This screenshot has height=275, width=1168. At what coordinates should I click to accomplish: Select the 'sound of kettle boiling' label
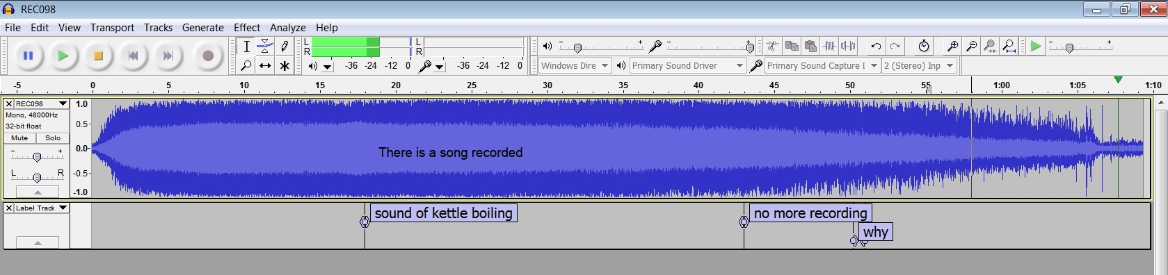[x=444, y=213]
